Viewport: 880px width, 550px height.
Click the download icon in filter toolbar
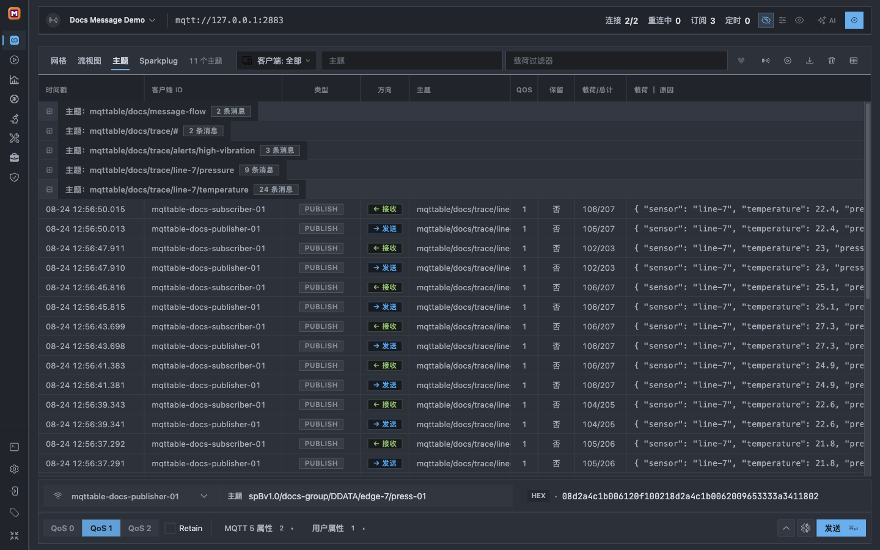810,61
